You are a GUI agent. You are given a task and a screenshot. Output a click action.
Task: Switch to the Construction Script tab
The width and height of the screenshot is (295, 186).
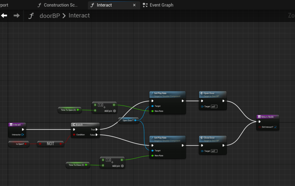[x=60, y=5]
